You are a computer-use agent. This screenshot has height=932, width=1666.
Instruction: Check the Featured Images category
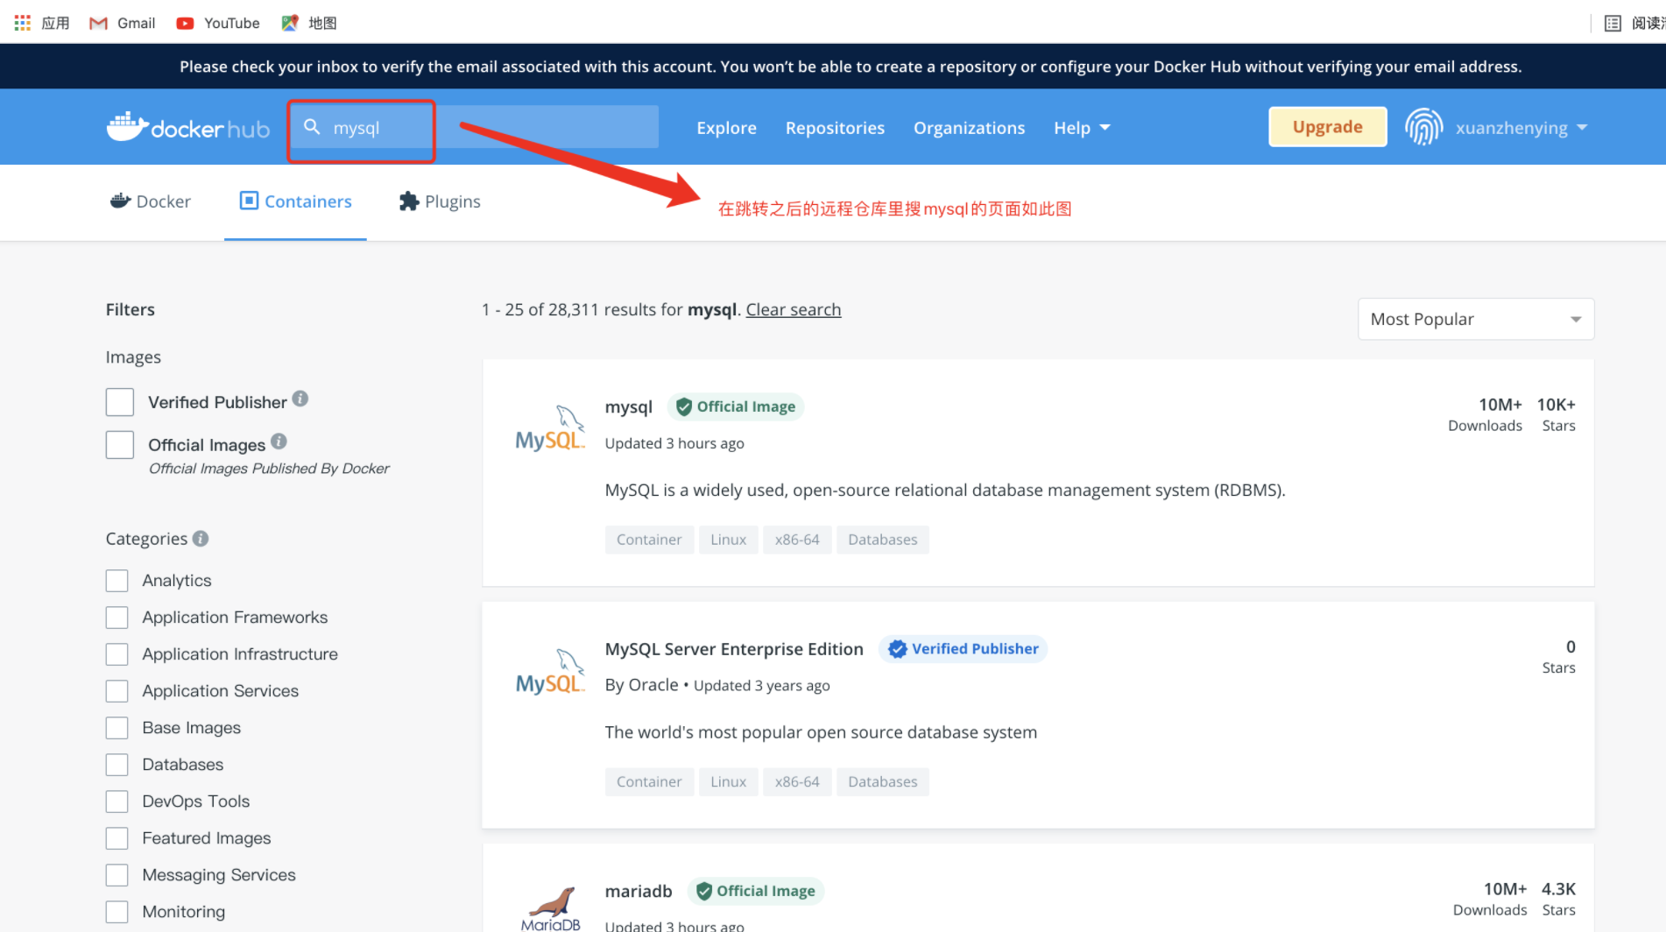pos(116,838)
